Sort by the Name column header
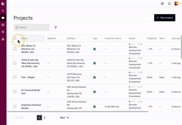 (24, 38)
